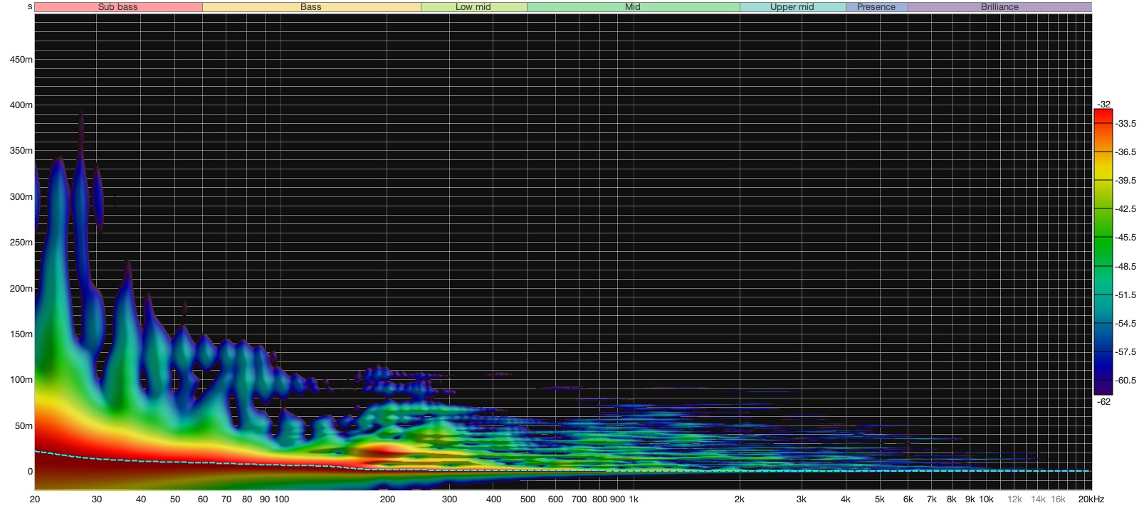1139x508 pixels.
Task: Click the 5k frequency axis label
Action: pos(880,499)
